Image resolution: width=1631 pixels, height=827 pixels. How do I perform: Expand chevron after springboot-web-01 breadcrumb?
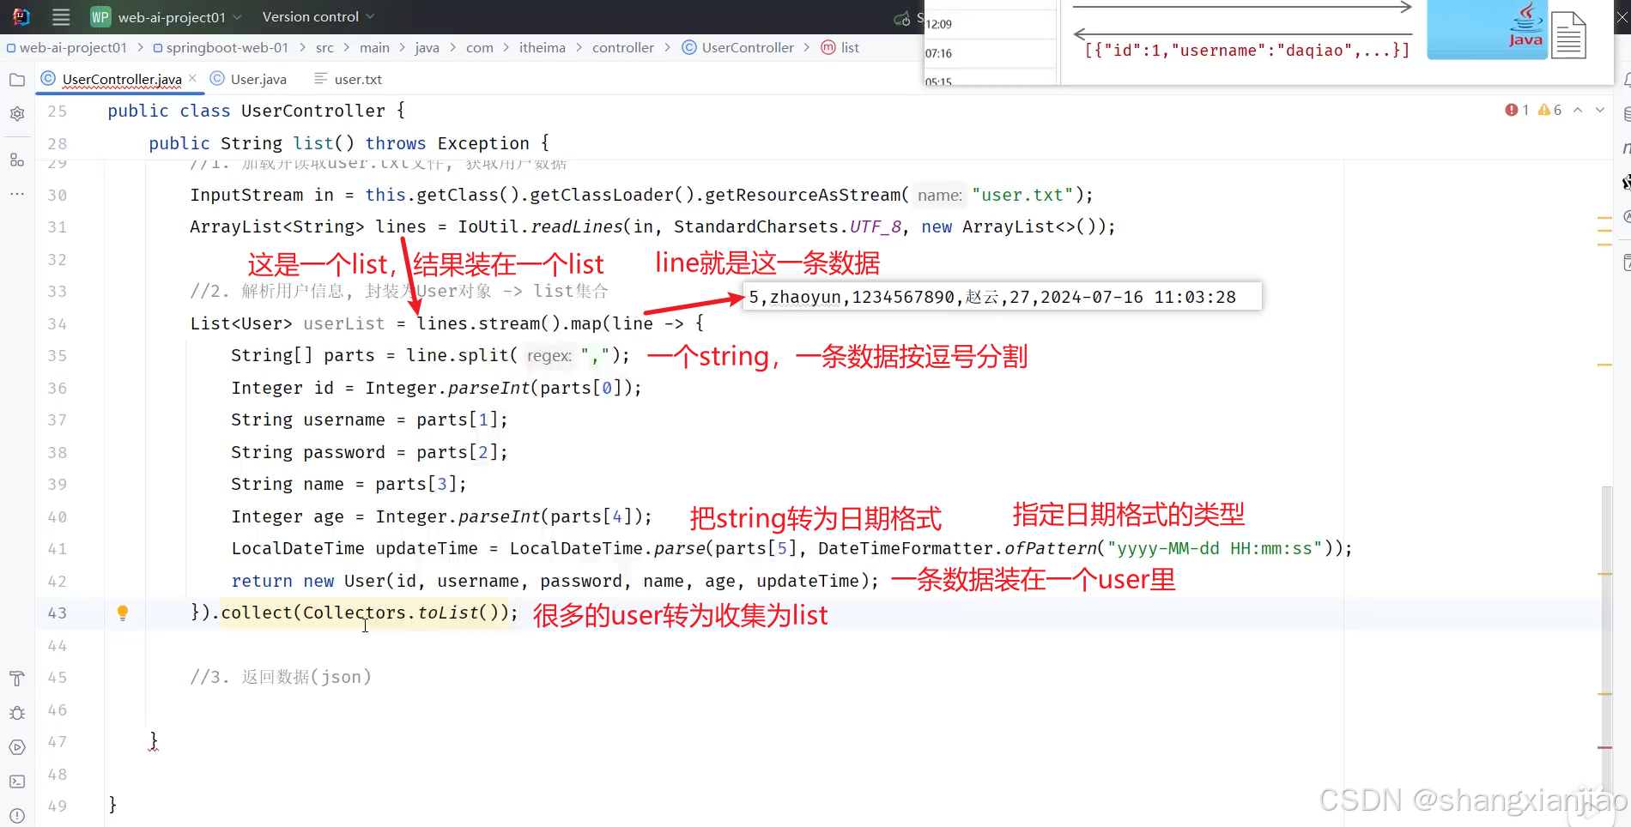(x=302, y=48)
